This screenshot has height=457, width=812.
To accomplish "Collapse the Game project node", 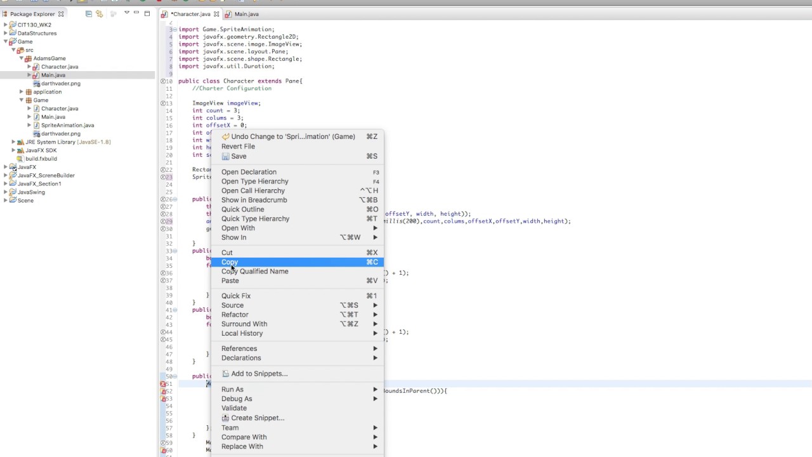I will pyautogui.click(x=6, y=42).
